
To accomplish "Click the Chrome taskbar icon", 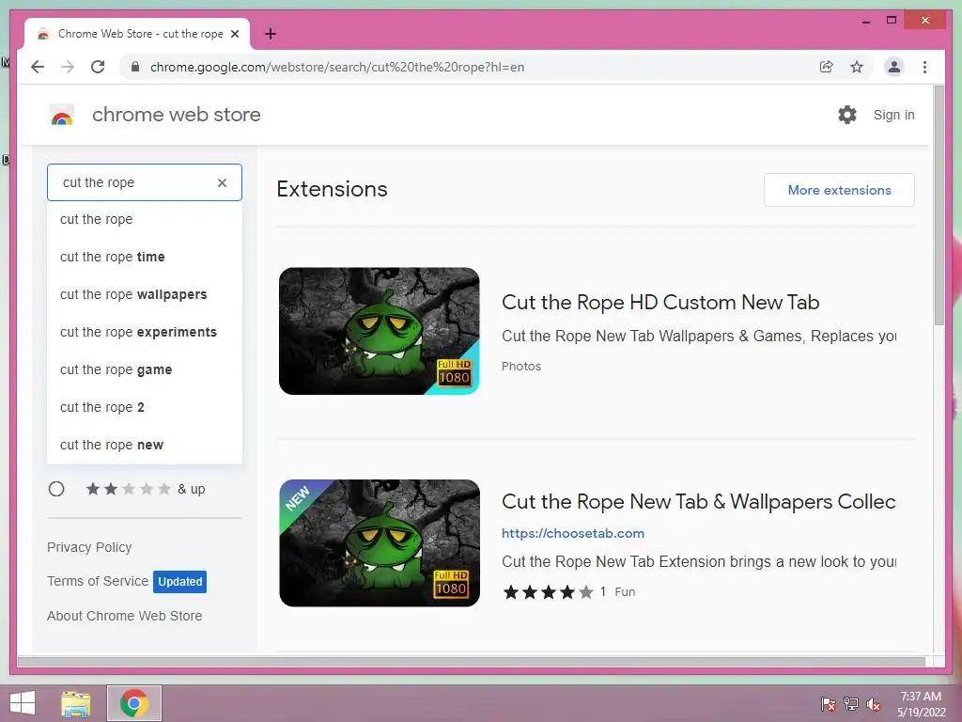I will [x=134, y=703].
